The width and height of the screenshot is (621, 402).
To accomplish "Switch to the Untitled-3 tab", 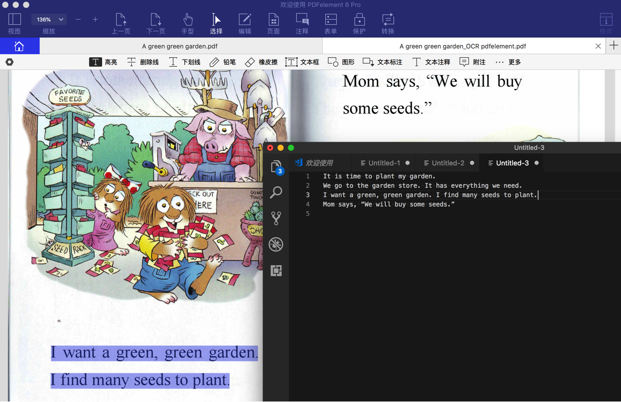I will point(512,163).
